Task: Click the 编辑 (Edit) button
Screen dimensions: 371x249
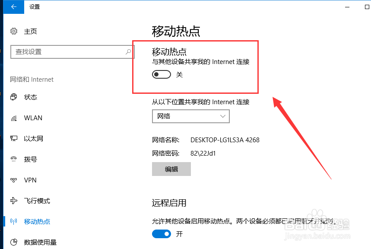Action: tap(171, 169)
